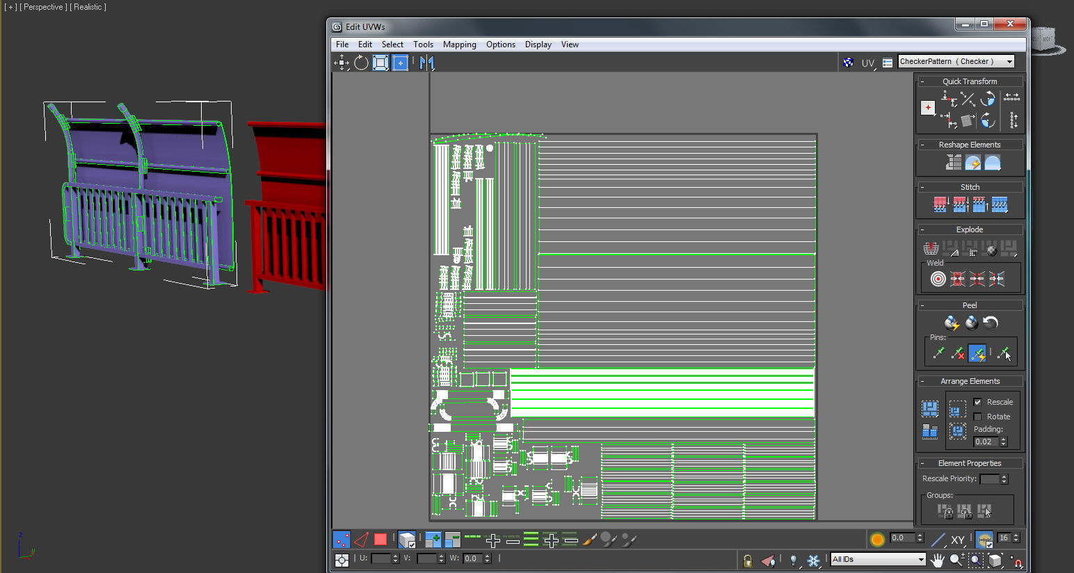
Task: Click the Grow UV Selection icon
Action: [x=433, y=539]
